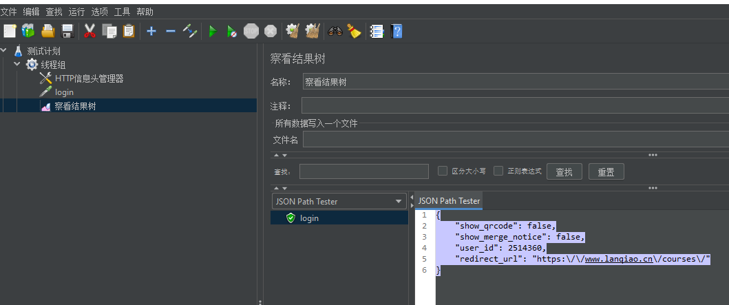This screenshot has width=729, height=305.
Task: Select 线程组 in the tree
Action: (x=54, y=65)
